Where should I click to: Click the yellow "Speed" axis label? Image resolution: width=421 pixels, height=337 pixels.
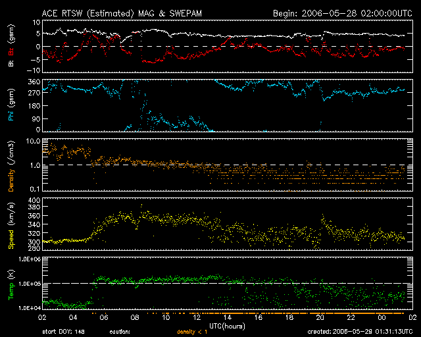coord(11,240)
